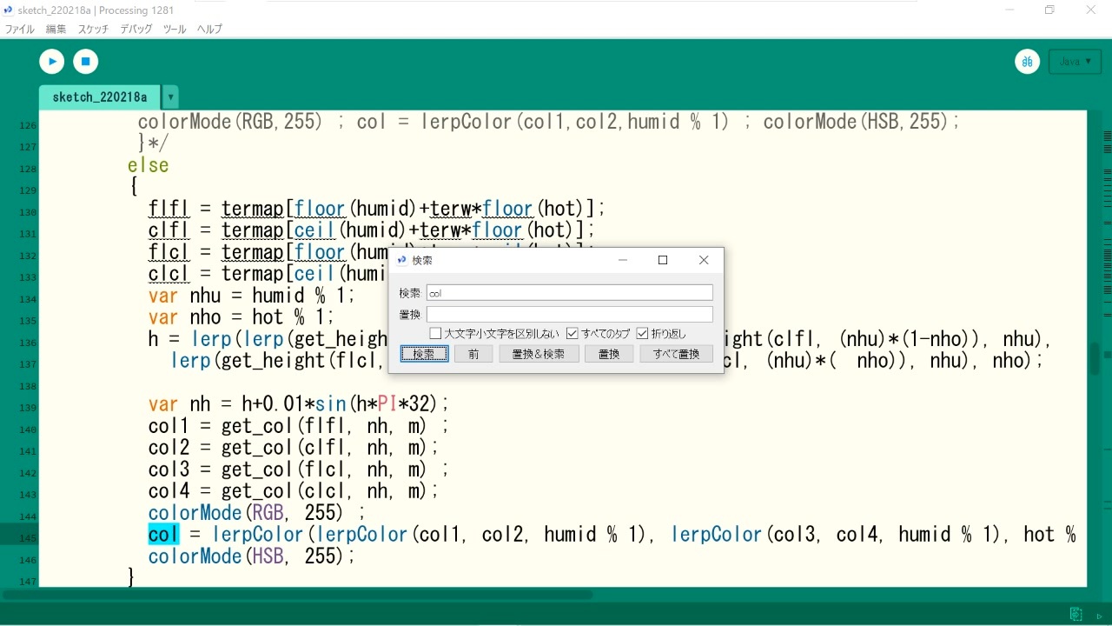1112x626 pixels.
Task: Select the sketch_220218a tab
Action: pyautogui.click(x=100, y=97)
